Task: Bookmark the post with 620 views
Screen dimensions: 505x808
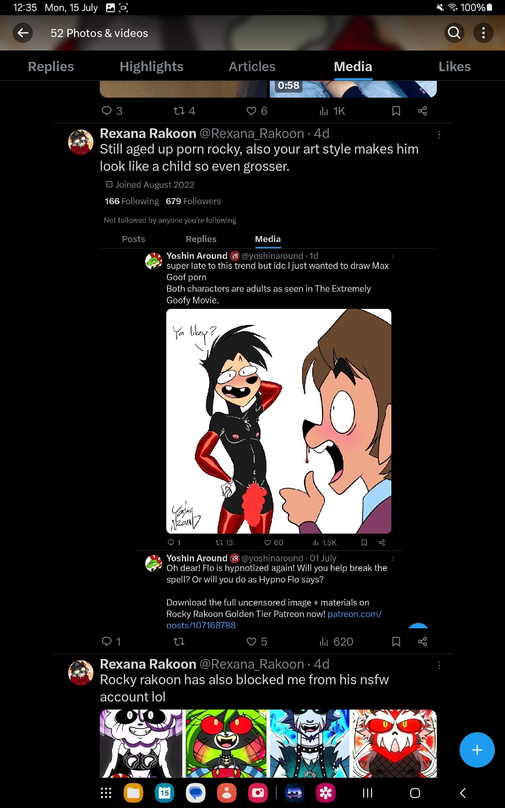Action: (x=396, y=641)
